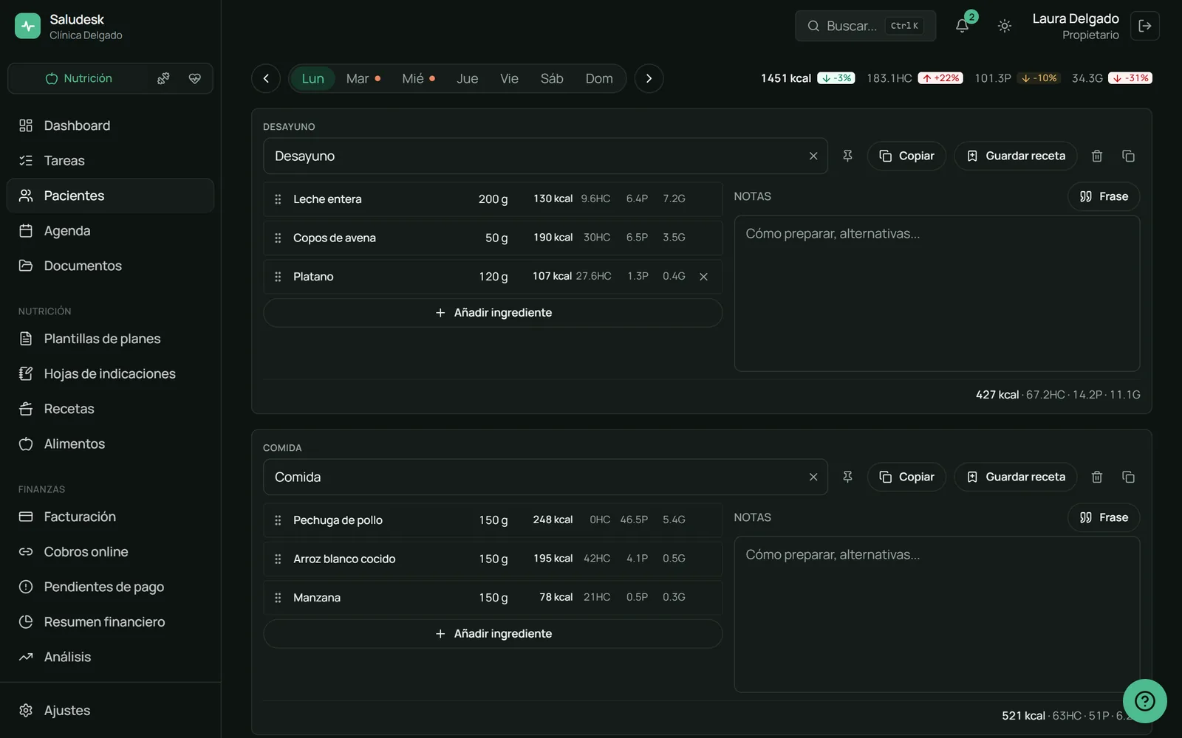The width and height of the screenshot is (1182, 738).
Task: Select the heart module icon in sidebar switcher
Action: [x=195, y=78]
